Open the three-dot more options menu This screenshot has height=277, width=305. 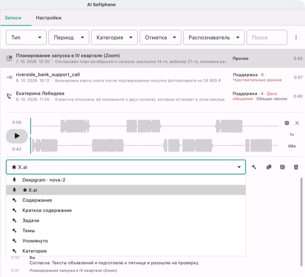(x=296, y=37)
